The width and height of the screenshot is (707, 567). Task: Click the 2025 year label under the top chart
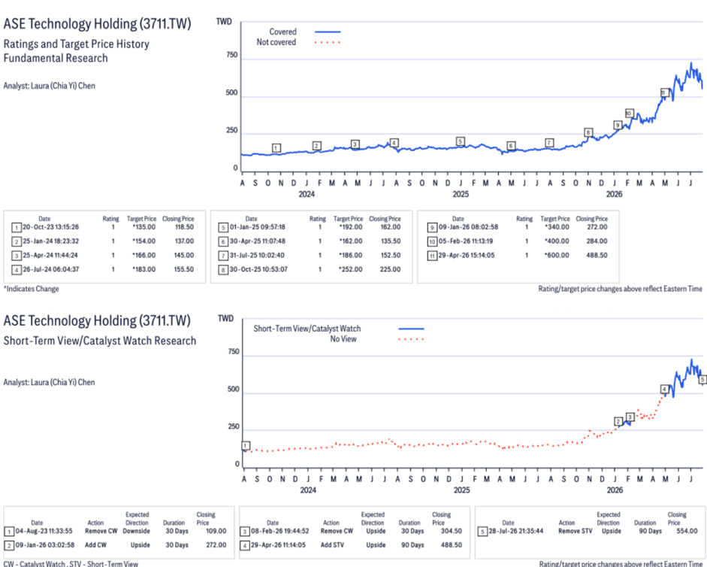click(461, 194)
